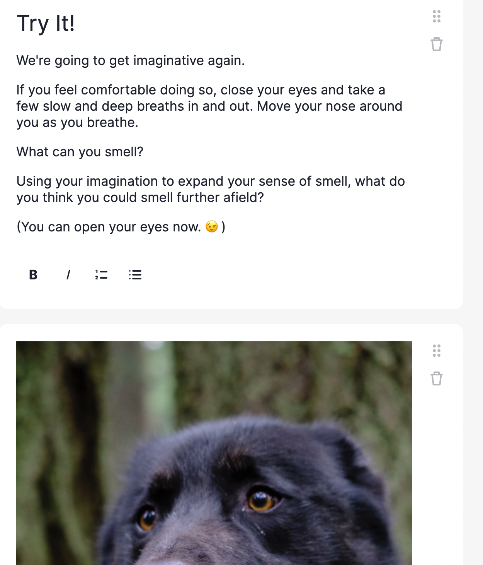This screenshot has width=483, height=565.
Task: Apply italic formatting to the text
Action: coord(68,275)
